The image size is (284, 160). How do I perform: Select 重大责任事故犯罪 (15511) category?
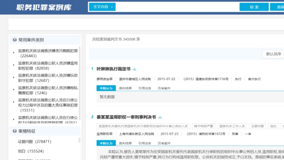point(48,105)
